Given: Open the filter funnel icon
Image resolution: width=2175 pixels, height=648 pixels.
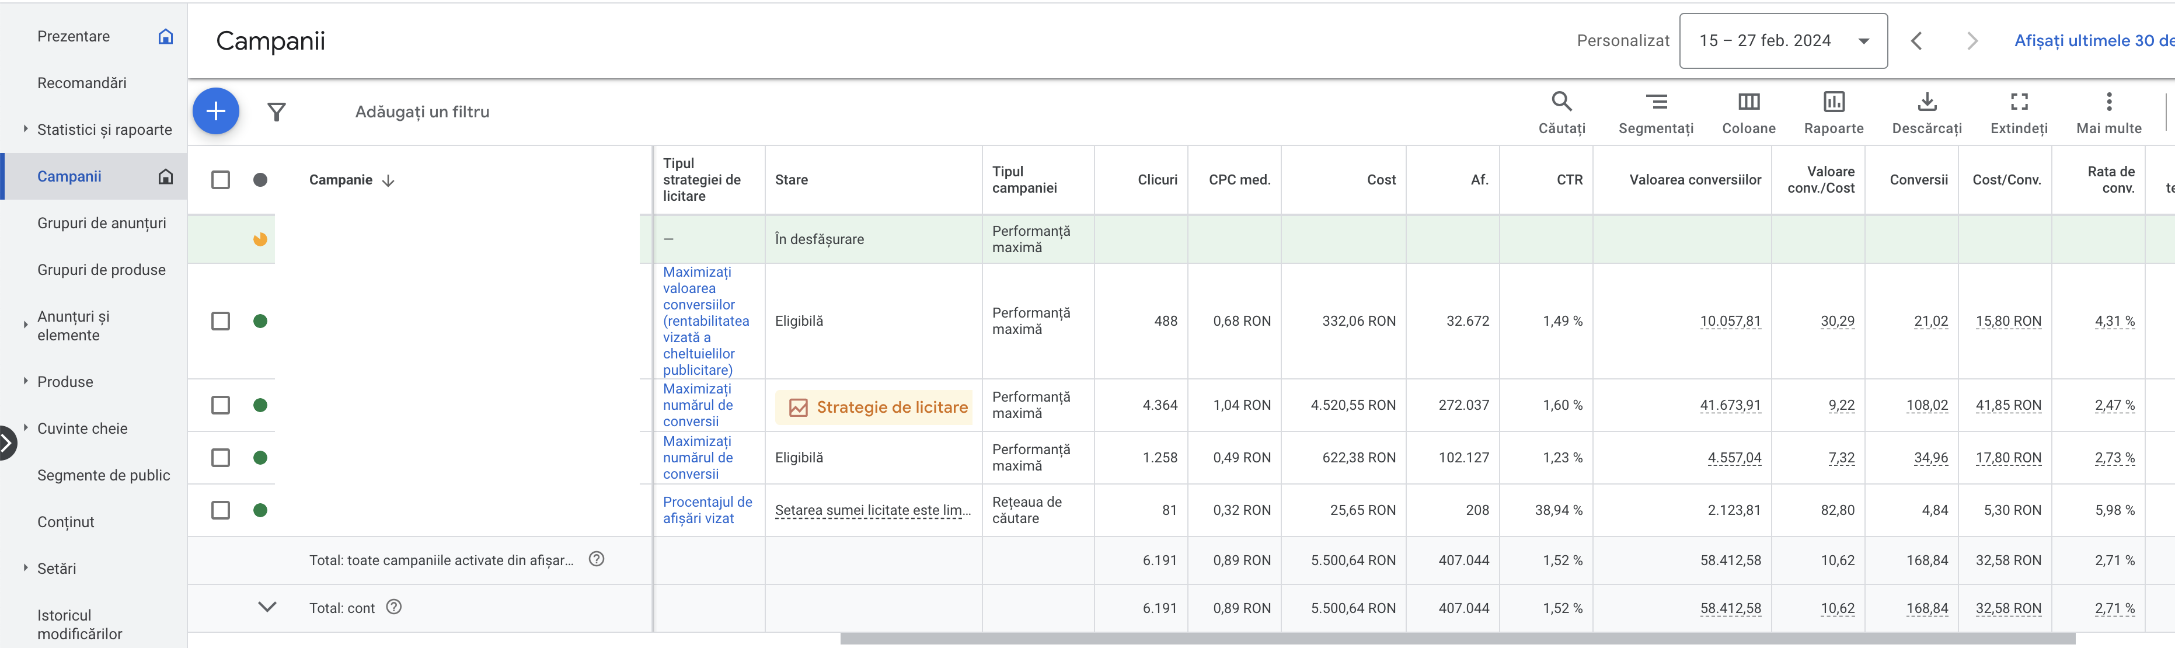Looking at the screenshot, I should (x=276, y=112).
